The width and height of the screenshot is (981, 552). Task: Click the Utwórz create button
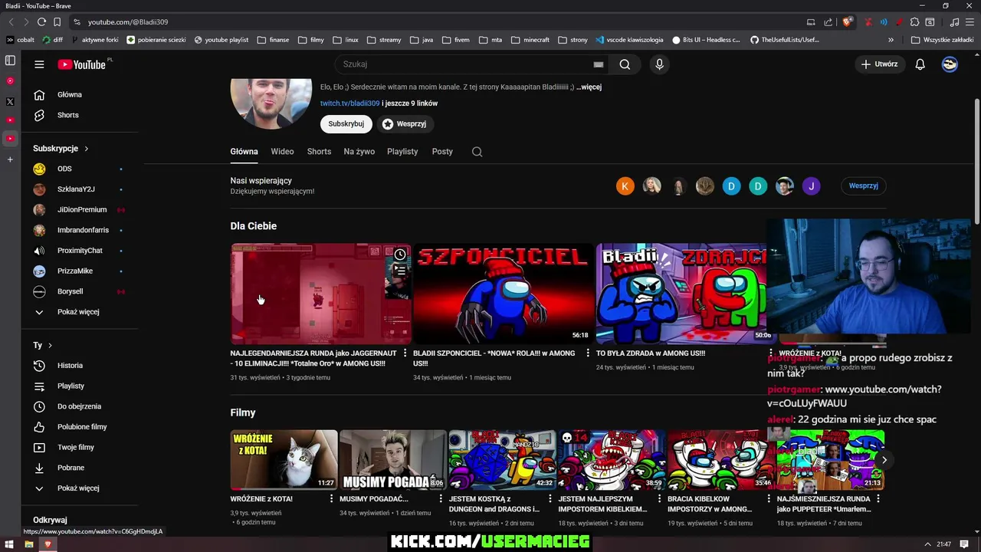tap(879, 64)
